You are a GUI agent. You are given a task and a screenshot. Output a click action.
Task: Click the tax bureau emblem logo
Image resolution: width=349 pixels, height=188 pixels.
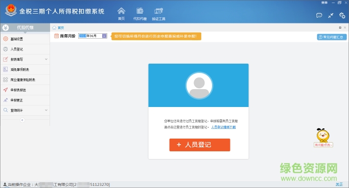tap(11, 10)
